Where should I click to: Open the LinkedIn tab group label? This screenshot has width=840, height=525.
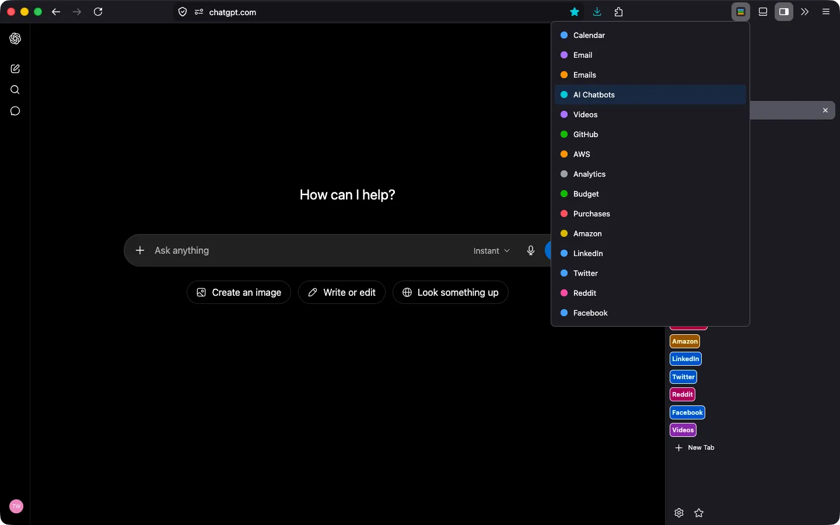tap(685, 359)
